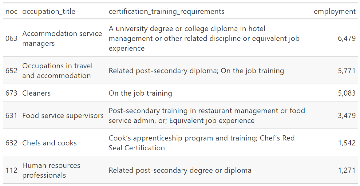Select employment value 6,479
The image size is (360, 186).
coord(346,38)
